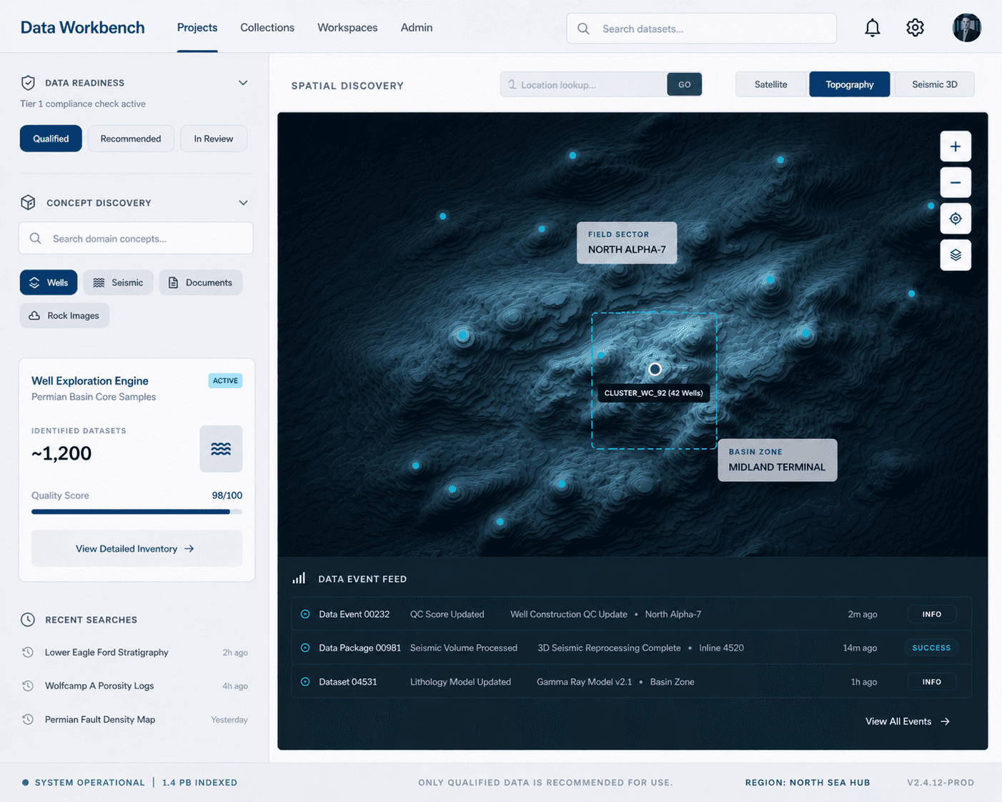Open recent search Lower Eagle Ford Stratigraphy
This screenshot has width=1002, height=802.
[x=106, y=652]
